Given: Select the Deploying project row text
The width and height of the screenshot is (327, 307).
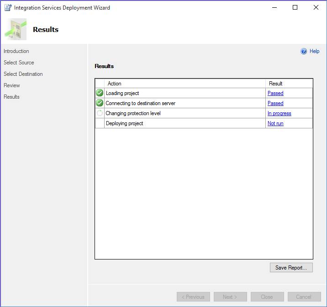Looking at the screenshot, I should pyautogui.click(x=124, y=123).
